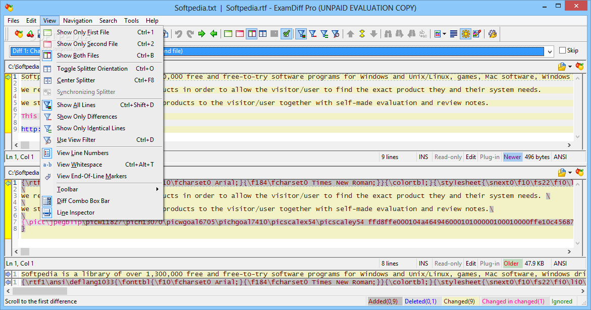Click Newer indicator in first pane status bar

click(512, 157)
